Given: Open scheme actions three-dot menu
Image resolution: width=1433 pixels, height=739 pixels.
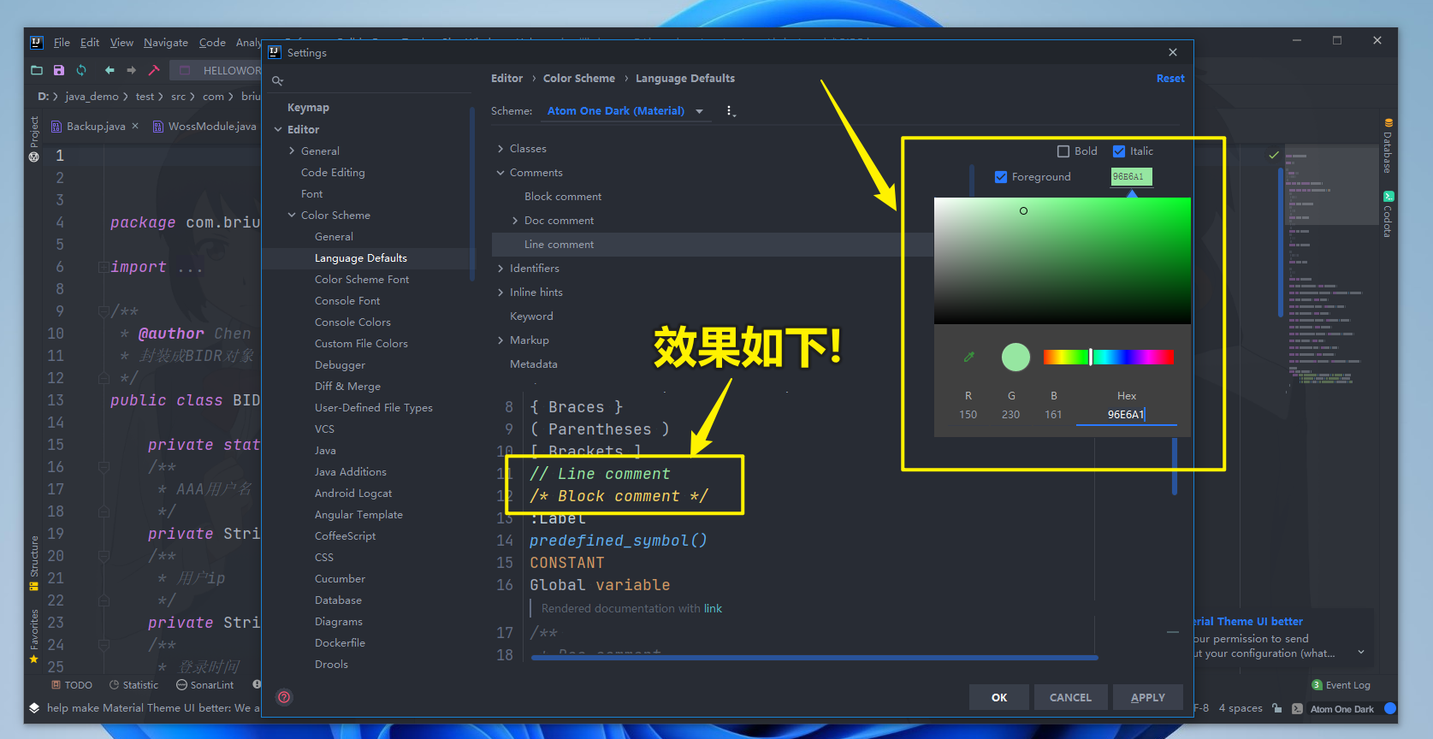Looking at the screenshot, I should 730,111.
